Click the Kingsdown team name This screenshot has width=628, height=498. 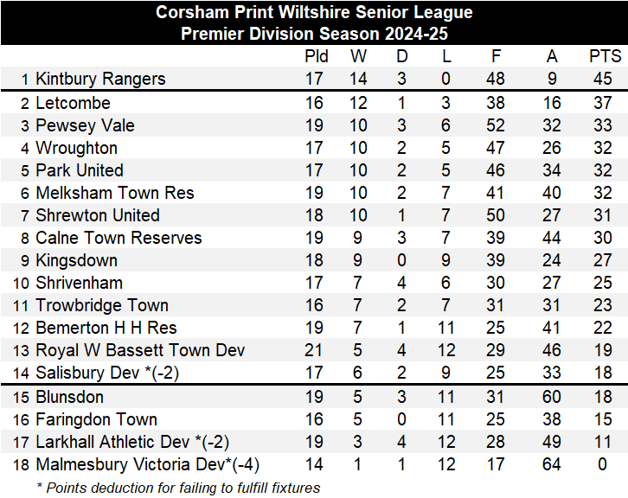coord(77,260)
